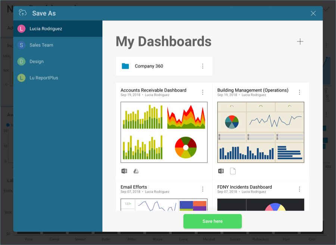Open options menu for Company 360 folder
The height and width of the screenshot is (245, 336).
pos(203,66)
